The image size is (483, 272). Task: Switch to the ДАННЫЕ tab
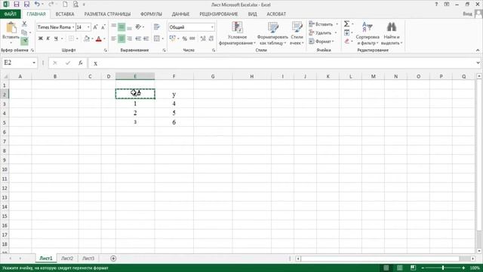(x=180, y=14)
